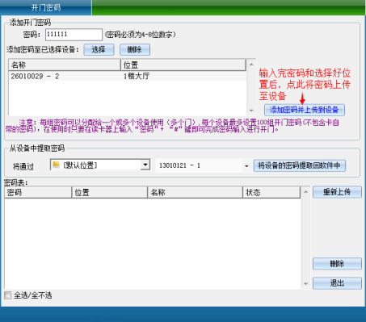The width and height of the screenshot is (366, 322).
Task: Click scroll up arrow of password table
Action: coord(305,191)
